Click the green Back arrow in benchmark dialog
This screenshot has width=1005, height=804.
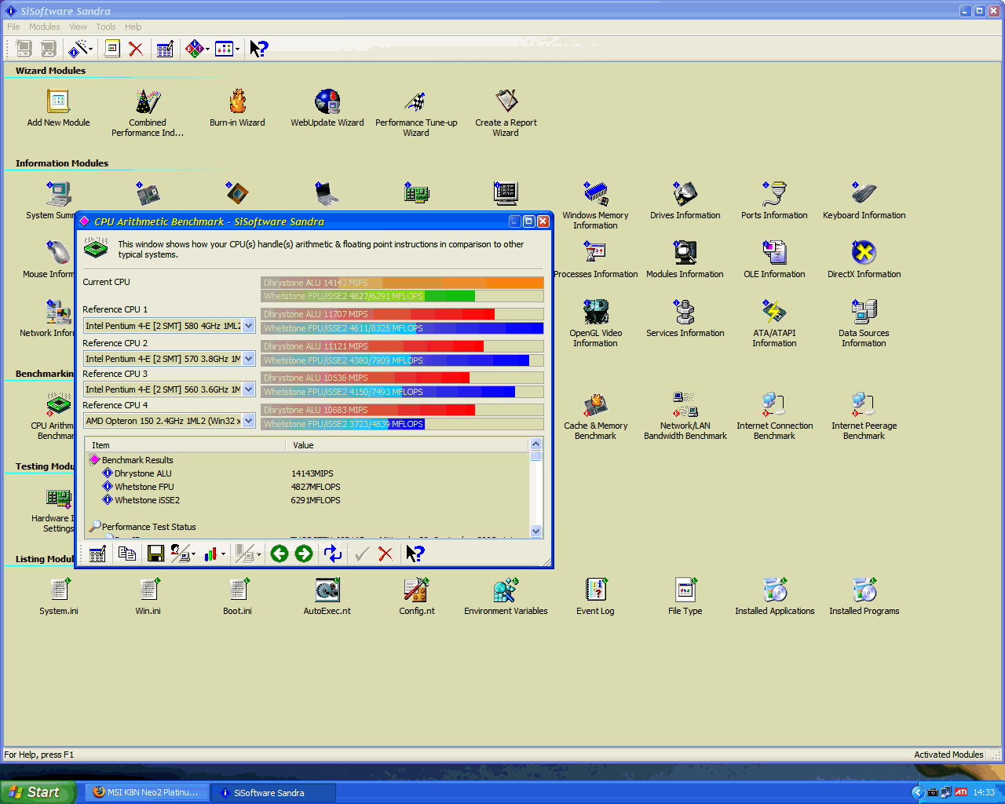coord(280,554)
